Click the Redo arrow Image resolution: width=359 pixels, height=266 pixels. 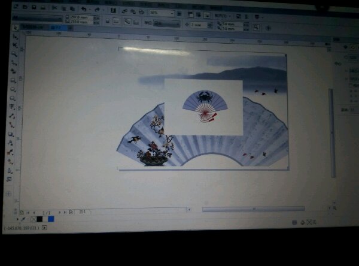[97, 10]
